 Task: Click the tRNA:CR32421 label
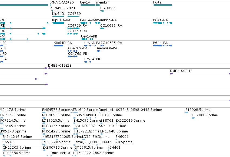[x=63, y=8]
